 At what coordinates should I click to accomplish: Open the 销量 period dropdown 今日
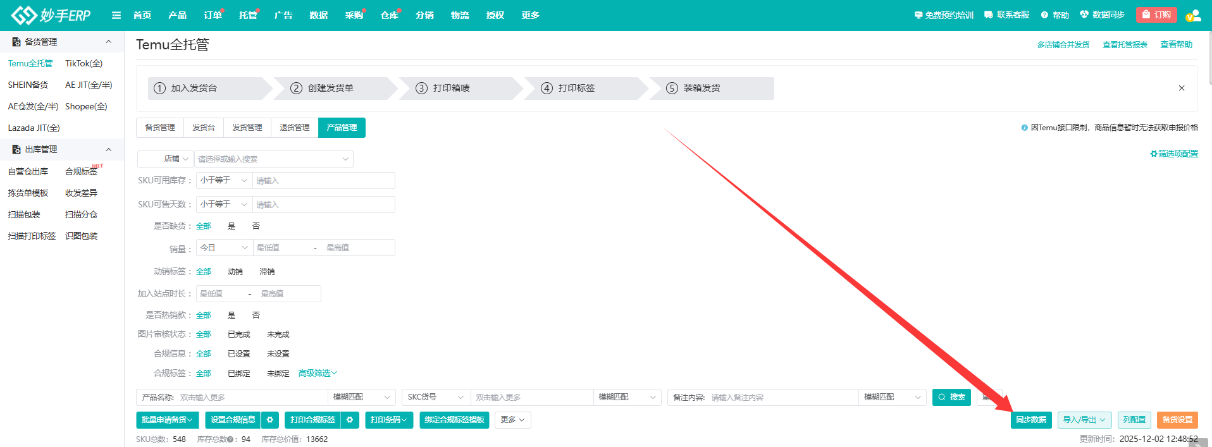click(x=224, y=247)
